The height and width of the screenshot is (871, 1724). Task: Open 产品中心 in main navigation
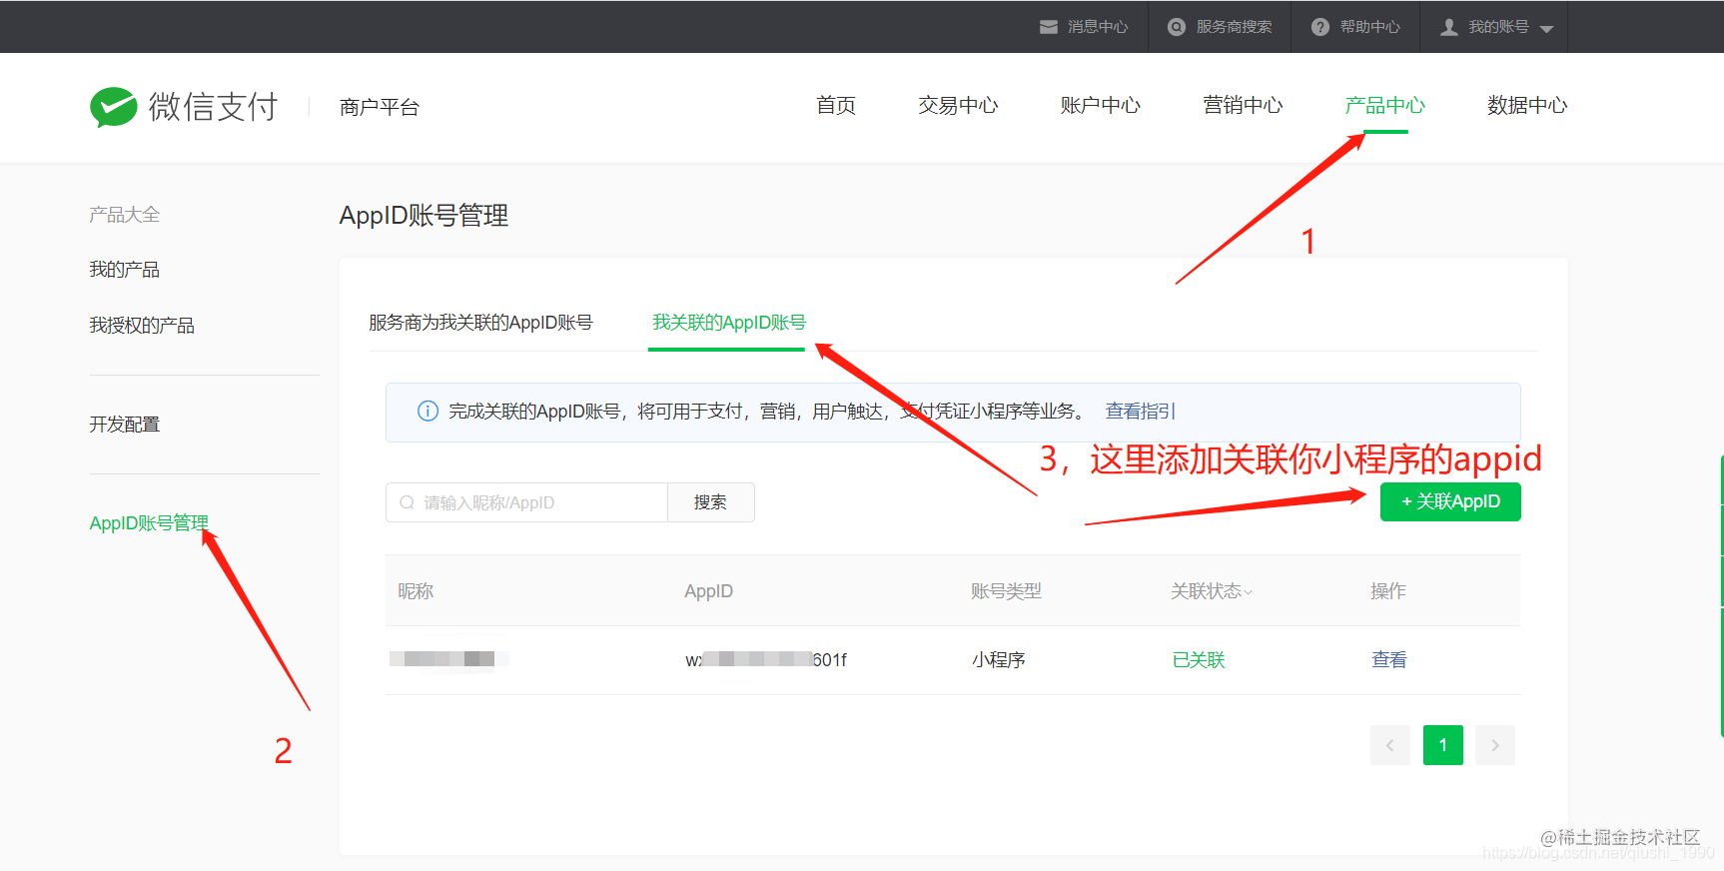[1385, 105]
